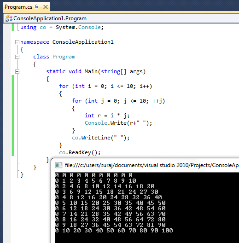Screen dimensions: 239x243
Task: Select the Program.cs editor tab
Action: (x=26, y=7)
